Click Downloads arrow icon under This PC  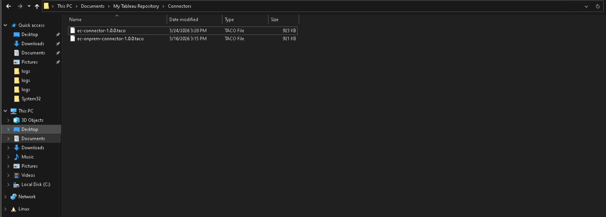pyautogui.click(x=17, y=148)
